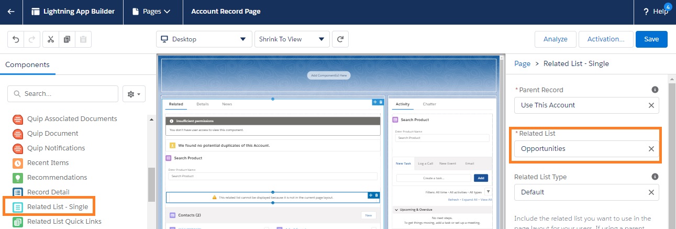The width and height of the screenshot is (676, 229).
Task: Undo the last change
Action: (x=16, y=39)
